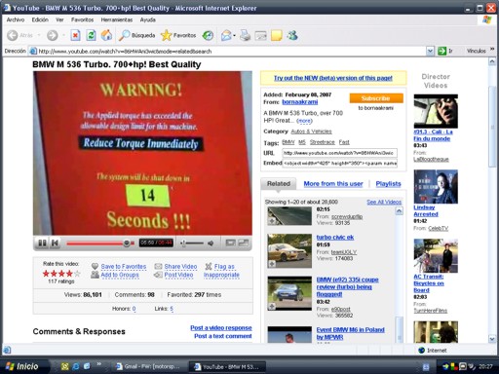The width and height of the screenshot is (499, 374).
Task: Click the video progress slider knob
Action: pos(127,243)
